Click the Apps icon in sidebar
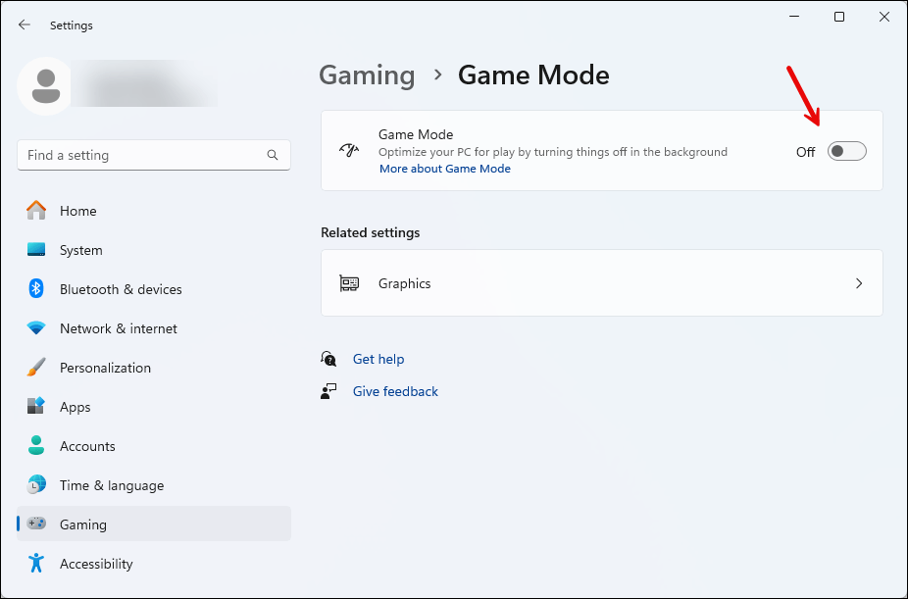Viewport: 908px width, 599px height. tap(36, 407)
